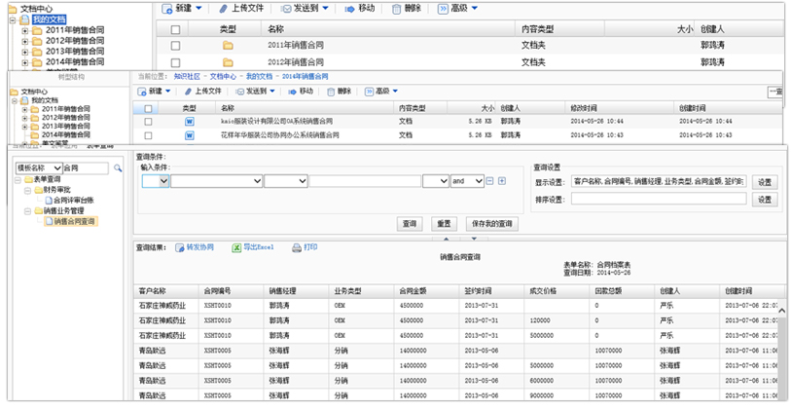Click 合同金额 column header in results
The width and height of the screenshot is (791, 409).
coord(413,291)
